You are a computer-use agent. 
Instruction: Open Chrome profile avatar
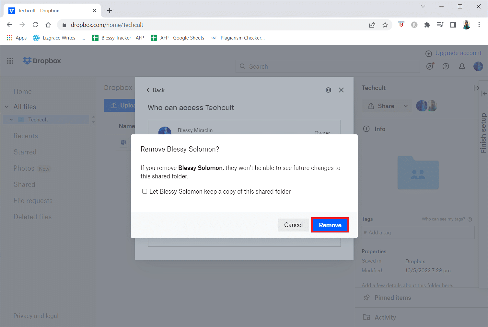(466, 25)
